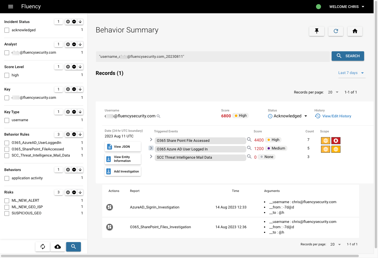Click the red alert scope icon
Viewport: 378px width, 258px height.
[336, 141]
